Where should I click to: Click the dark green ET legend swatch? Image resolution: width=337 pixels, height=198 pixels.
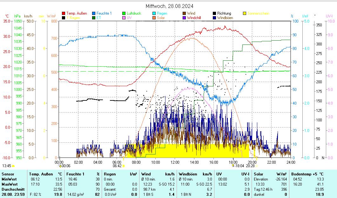94,18
